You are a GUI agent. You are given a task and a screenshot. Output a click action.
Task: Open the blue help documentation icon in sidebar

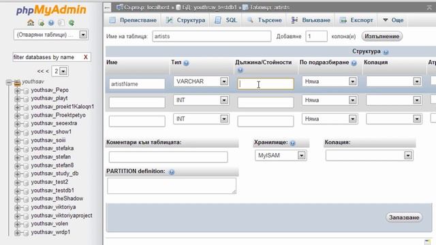[x=51, y=22]
